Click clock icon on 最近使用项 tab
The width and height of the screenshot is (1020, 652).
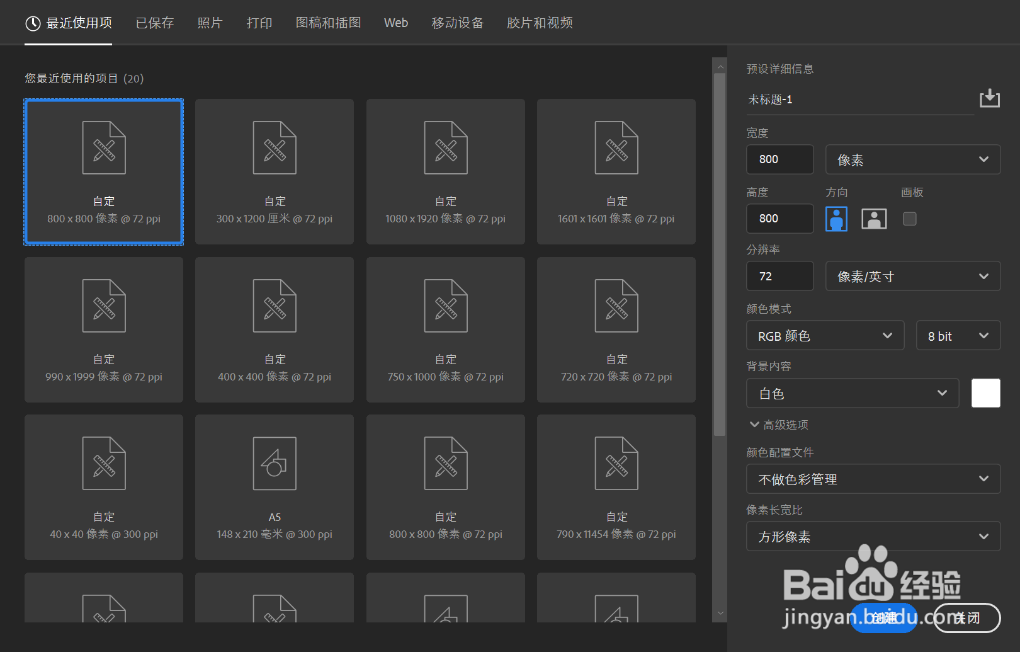33,23
